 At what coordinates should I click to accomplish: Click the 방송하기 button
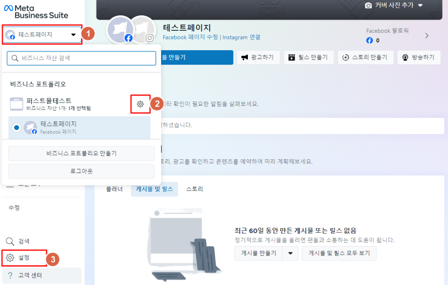(x=419, y=57)
